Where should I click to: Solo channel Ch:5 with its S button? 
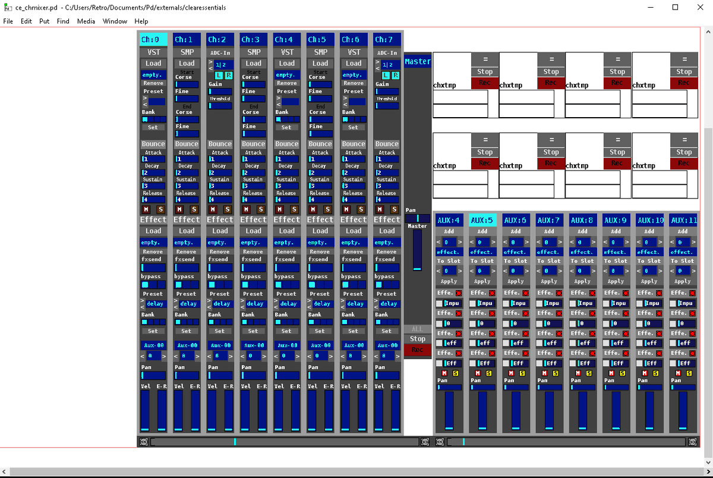tap(327, 209)
